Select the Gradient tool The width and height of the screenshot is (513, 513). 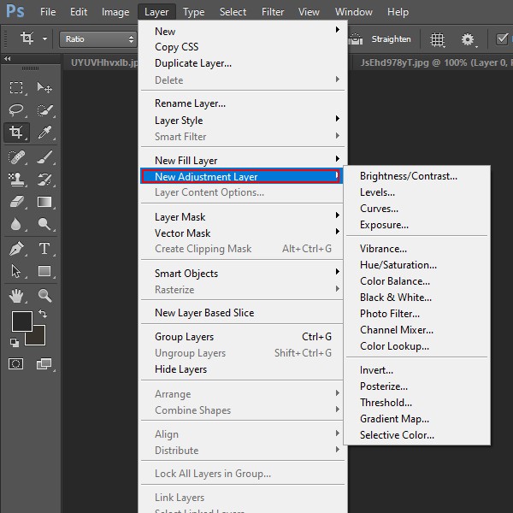pyautogui.click(x=44, y=202)
